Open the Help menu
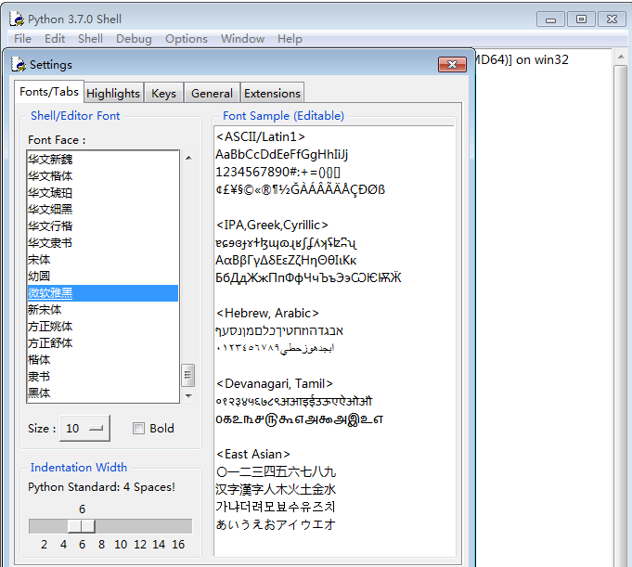Image resolution: width=632 pixels, height=567 pixels. (290, 39)
